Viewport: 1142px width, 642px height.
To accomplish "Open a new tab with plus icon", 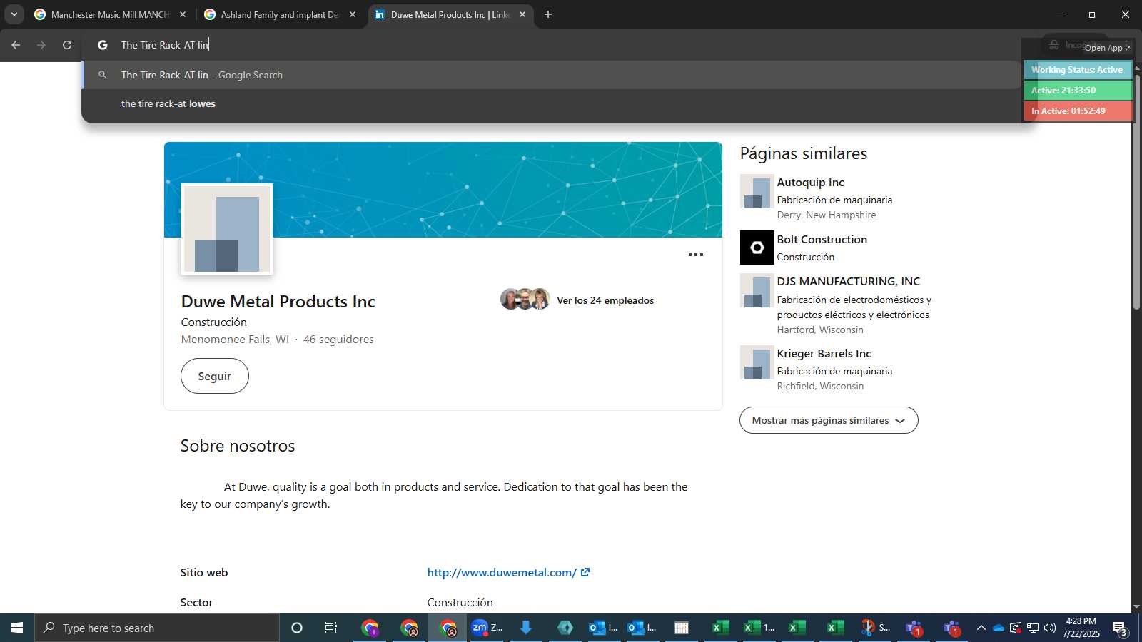I will [x=548, y=14].
